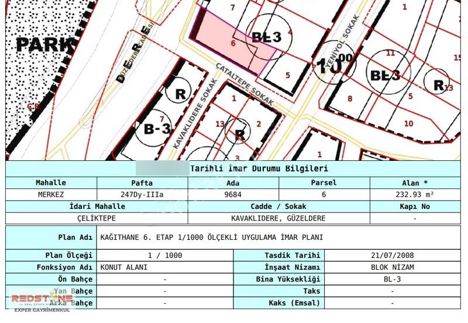Click the KAVAKLIDERE SOKAK street label
The image size is (468, 323).
[195, 114]
